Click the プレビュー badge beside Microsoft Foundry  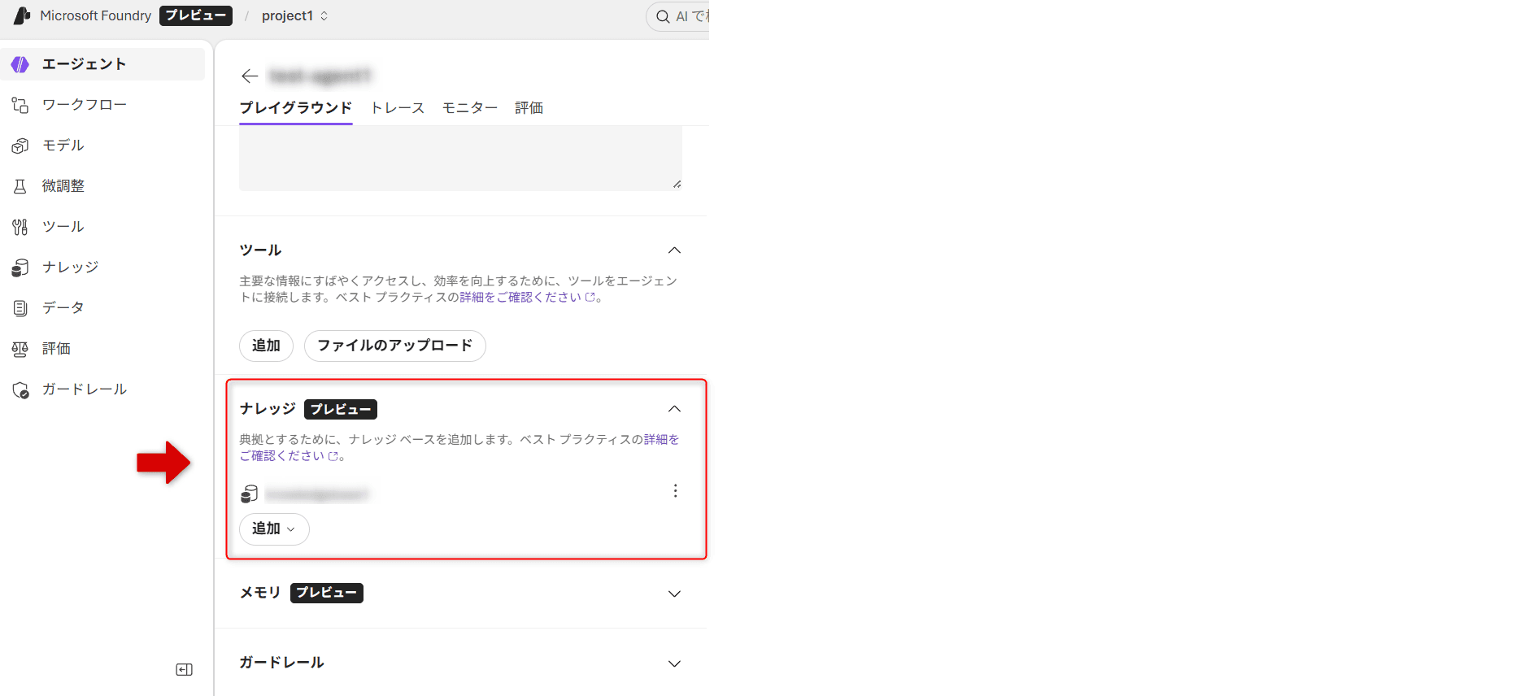coord(196,16)
